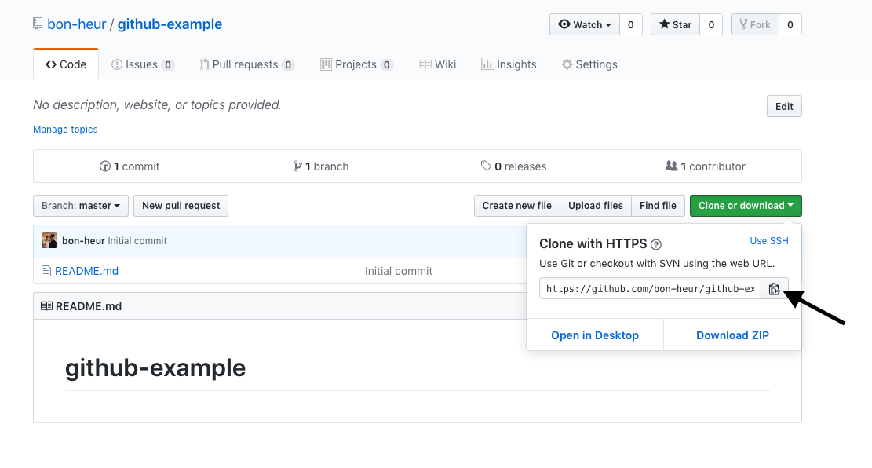Download the repository as a ZIP

(732, 335)
